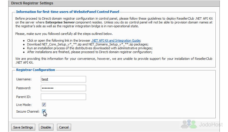Click the Directi Registrar Settings header bar
The image size is (228, 132).
pyautogui.click(x=114, y=3)
